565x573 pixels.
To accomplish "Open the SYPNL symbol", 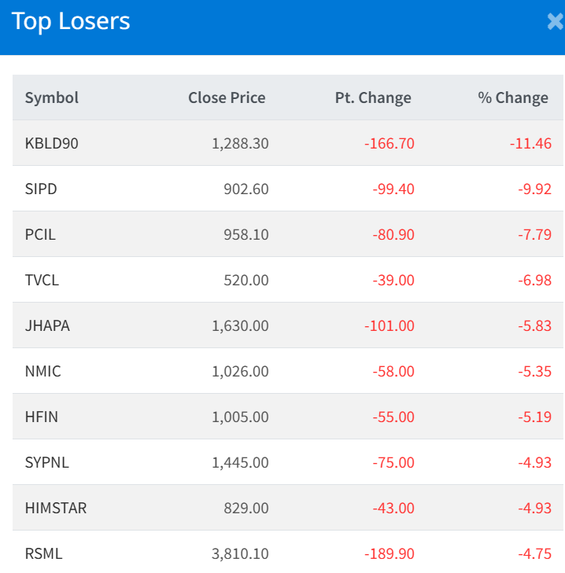I will tap(47, 463).
